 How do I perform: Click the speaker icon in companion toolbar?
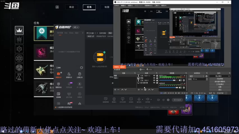(148, 99)
